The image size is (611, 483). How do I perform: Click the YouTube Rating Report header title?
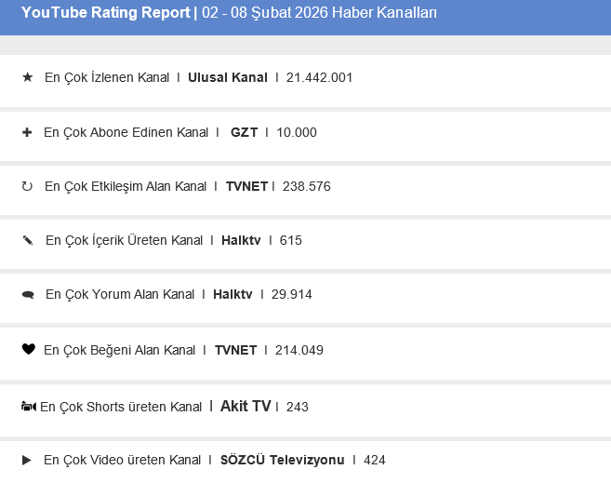pos(105,13)
